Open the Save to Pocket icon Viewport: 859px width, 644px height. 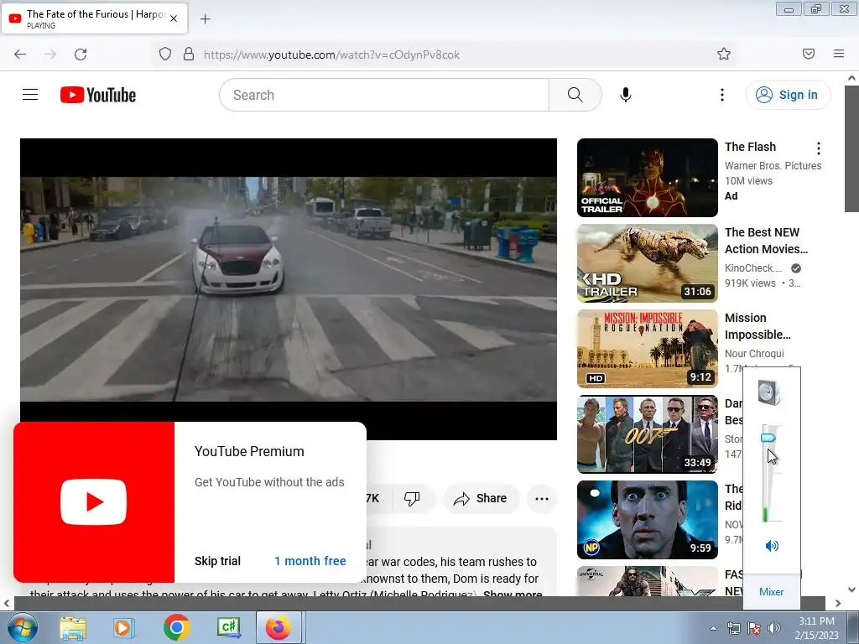point(809,54)
